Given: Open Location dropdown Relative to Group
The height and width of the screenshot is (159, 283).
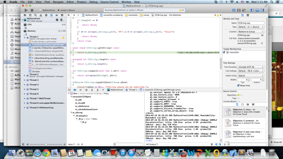Looking at the screenshot, I should click(x=251, y=31).
